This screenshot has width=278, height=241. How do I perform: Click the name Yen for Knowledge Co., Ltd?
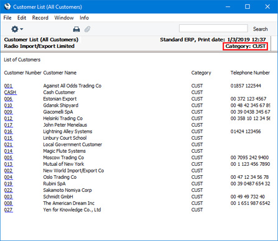(x=72, y=210)
